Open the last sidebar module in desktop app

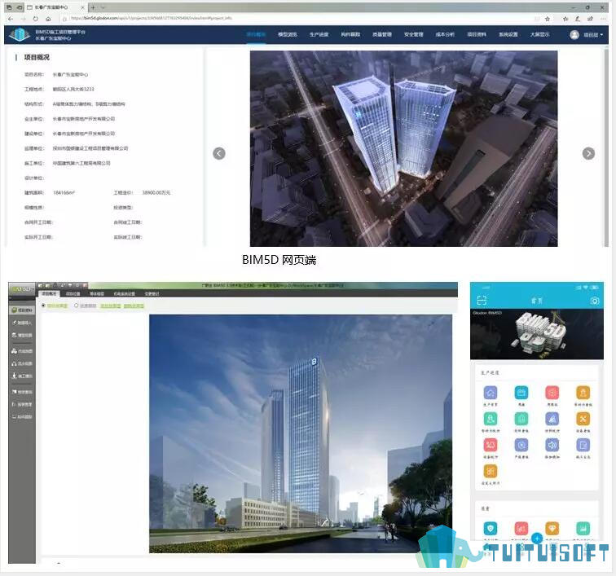tap(22, 417)
